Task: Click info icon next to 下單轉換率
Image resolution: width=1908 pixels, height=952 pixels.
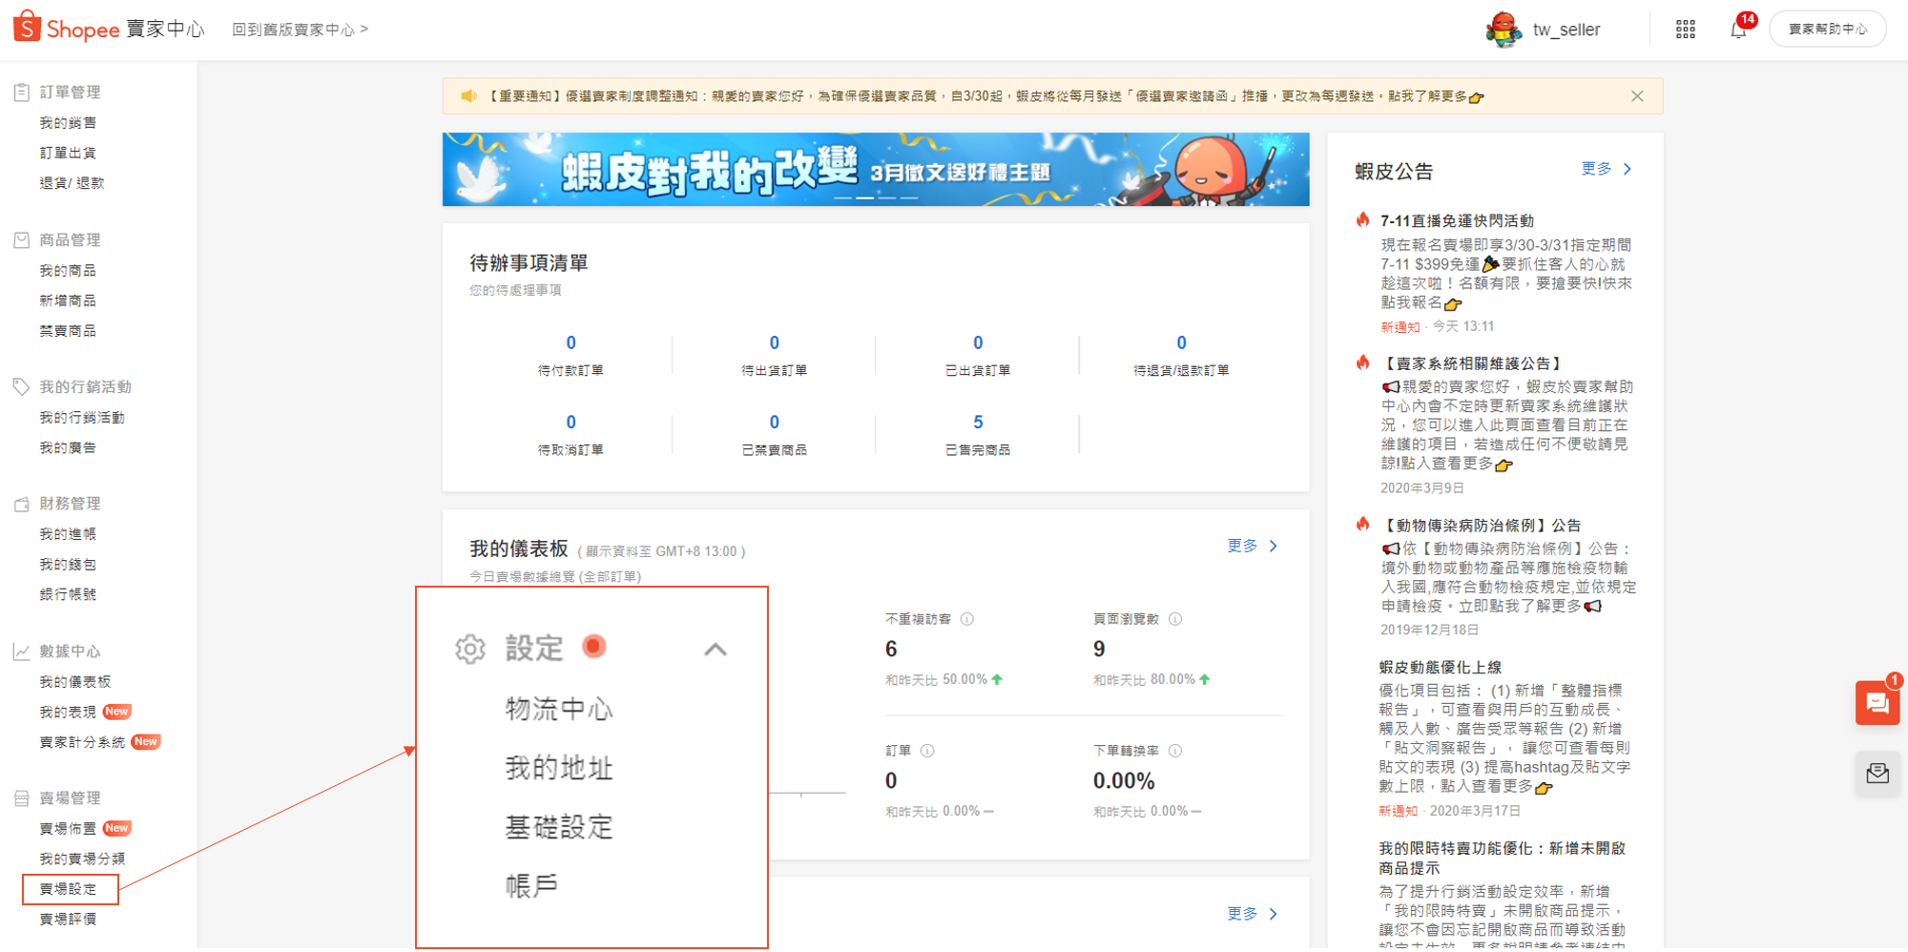Action: pos(1175,751)
